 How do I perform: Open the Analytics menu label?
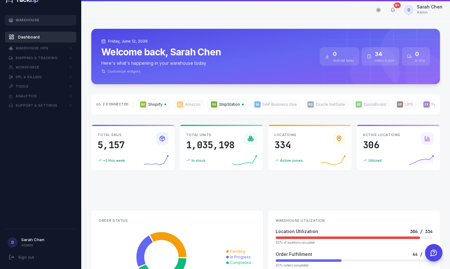[26, 96]
